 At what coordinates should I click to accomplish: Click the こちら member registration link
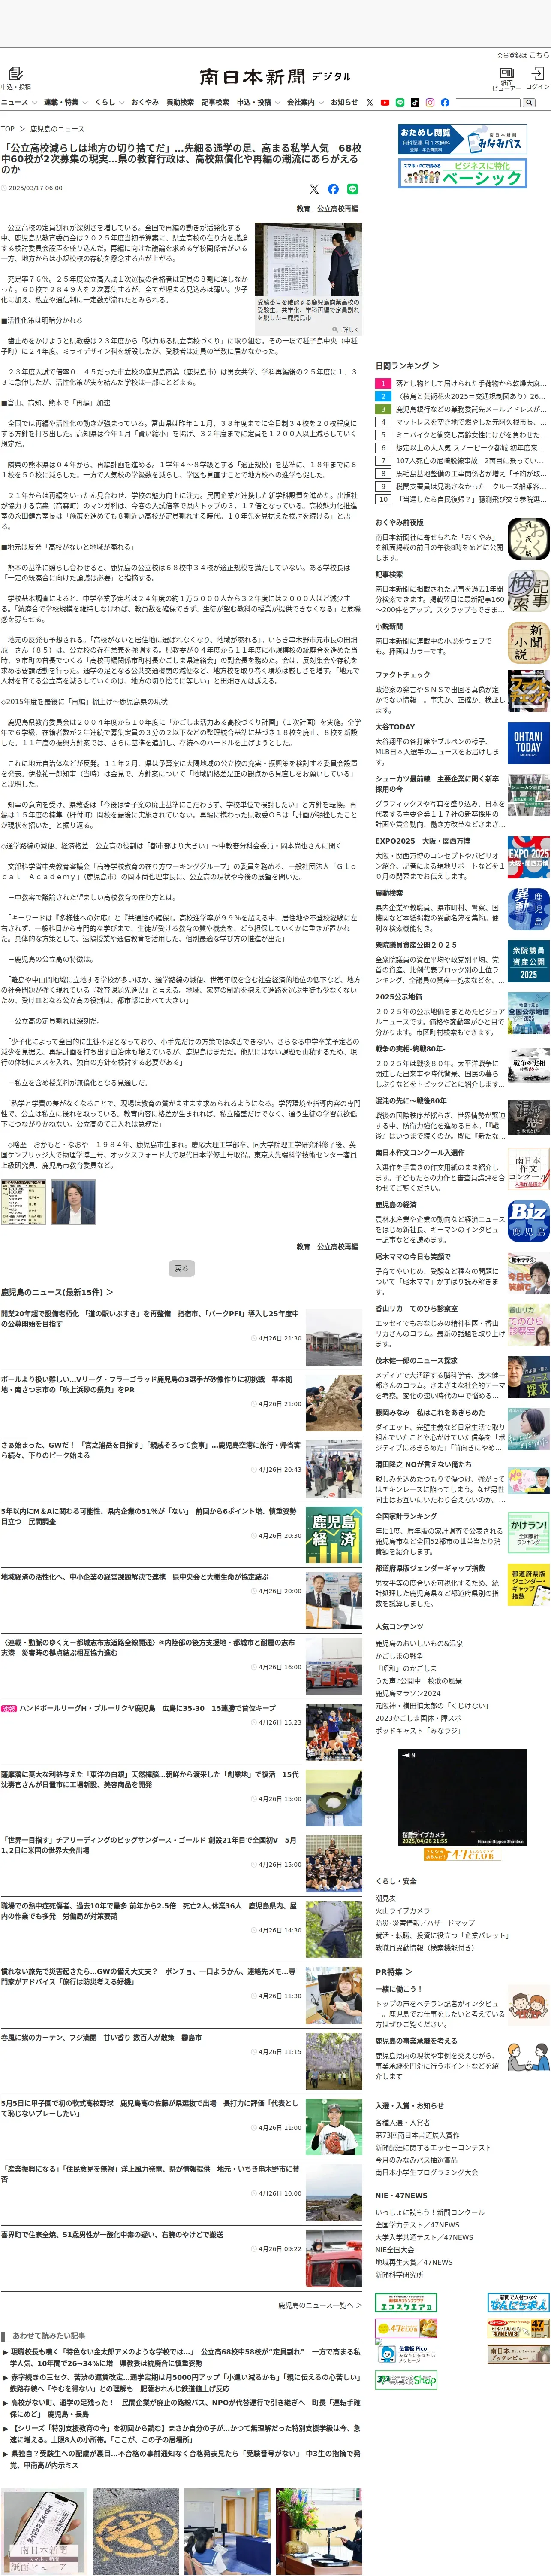tap(539, 56)
